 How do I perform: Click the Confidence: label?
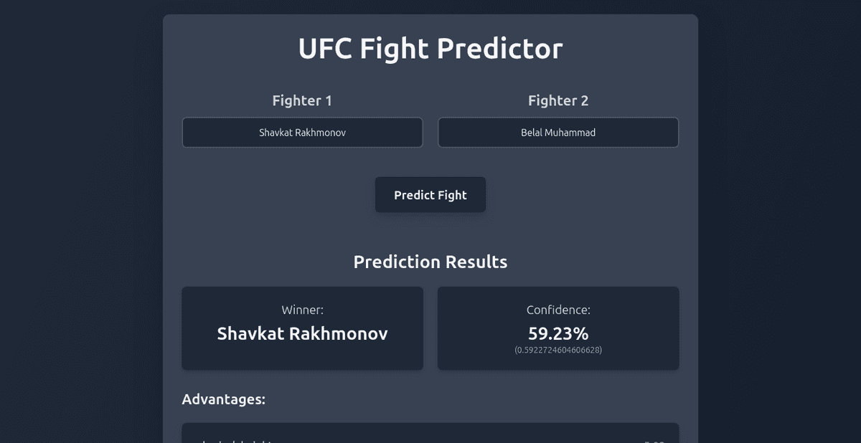coord(557,309)
